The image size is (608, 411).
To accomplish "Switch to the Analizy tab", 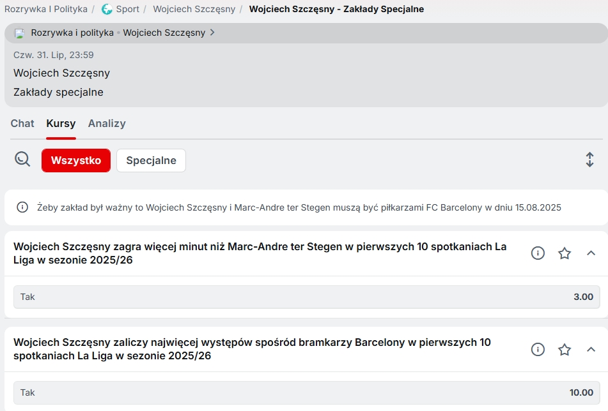I will pos(107,123).
